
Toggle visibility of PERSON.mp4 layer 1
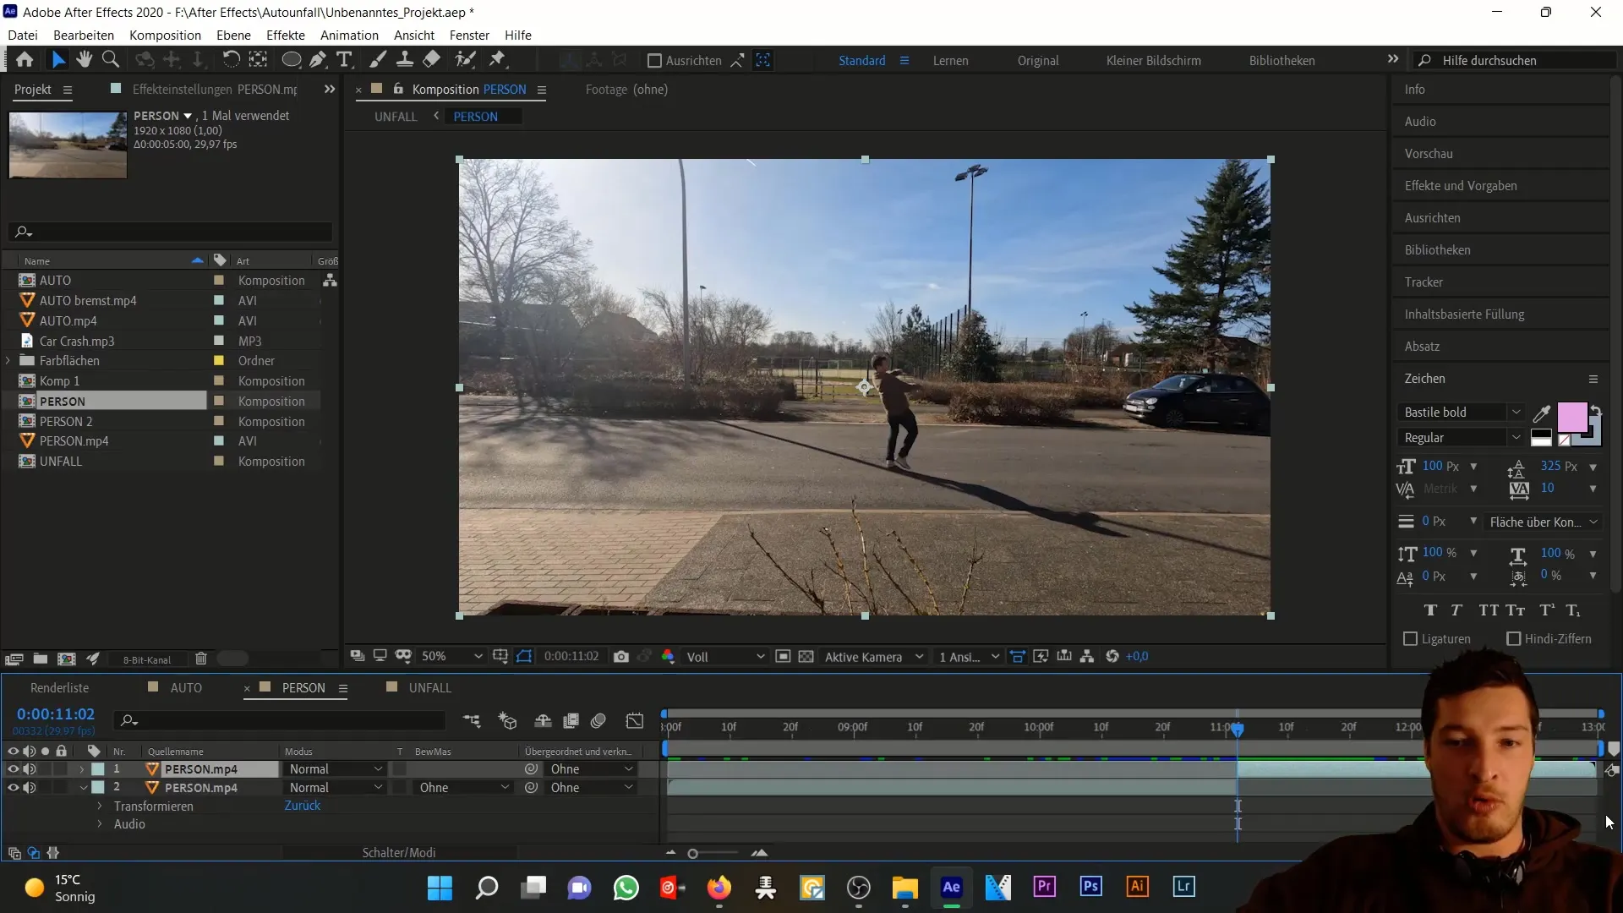[x=11, y=768]
